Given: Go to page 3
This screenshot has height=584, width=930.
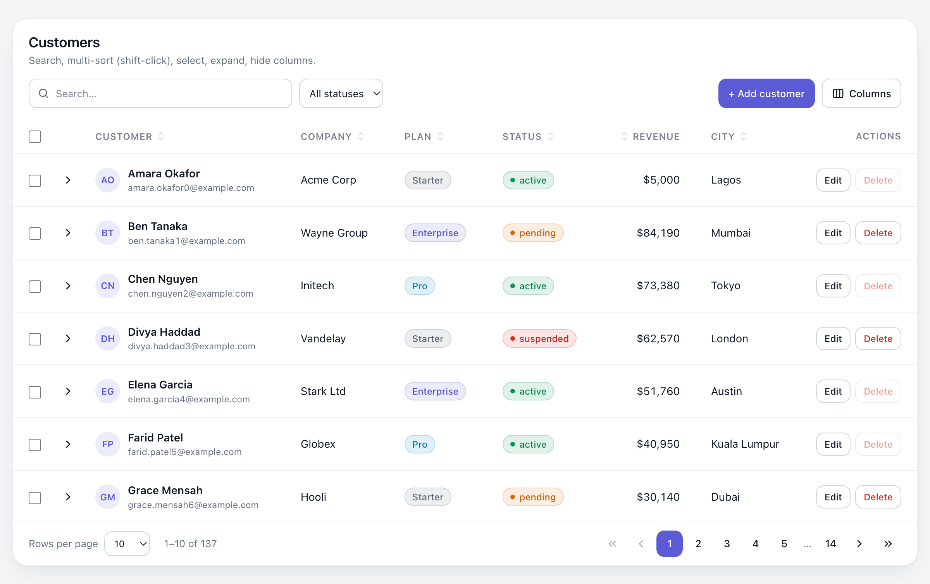Looking at the screenshot, I should [x=727, y=544].
